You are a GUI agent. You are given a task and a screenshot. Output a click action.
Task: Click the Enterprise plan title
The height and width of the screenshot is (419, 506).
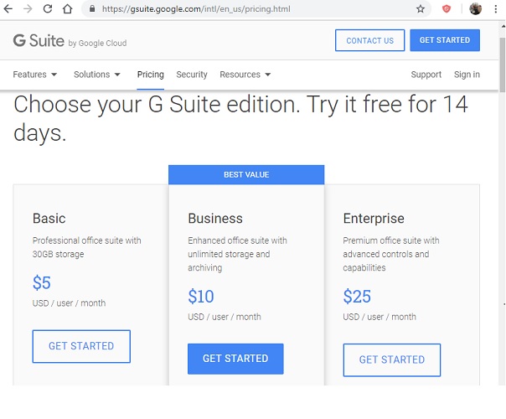pyautogui.click(x=374, y=219)
